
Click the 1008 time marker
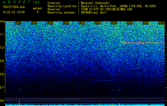click(130, 23)
